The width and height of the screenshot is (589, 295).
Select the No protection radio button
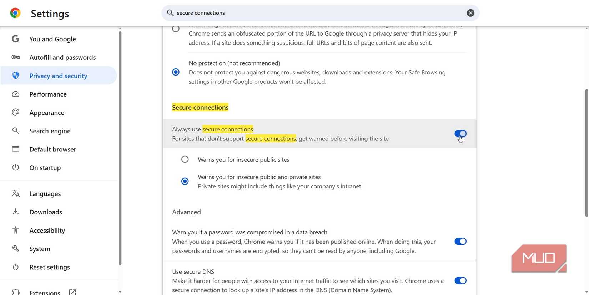[175, 72]
